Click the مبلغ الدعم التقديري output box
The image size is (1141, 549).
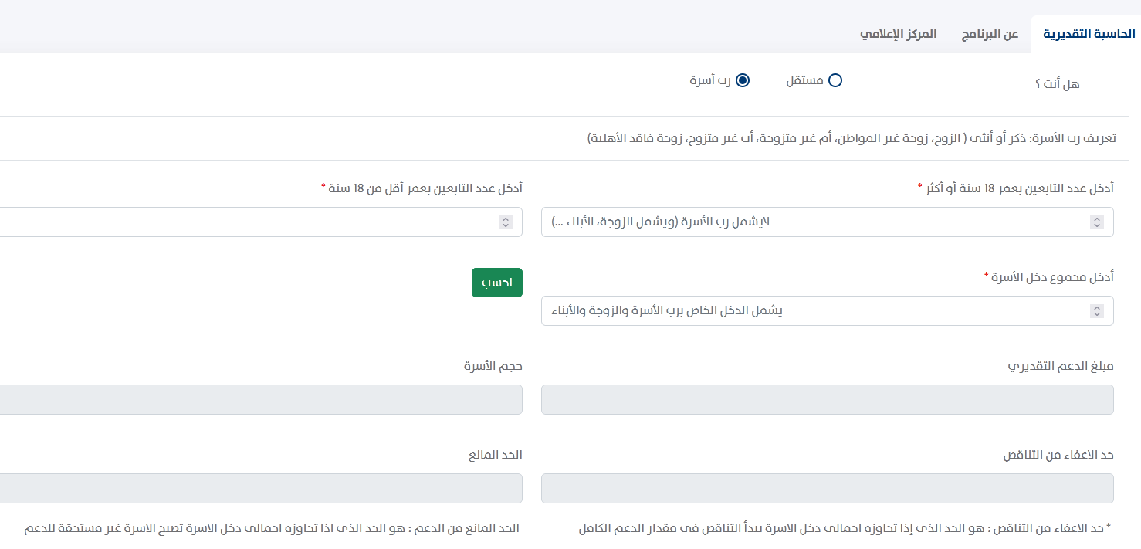coord(828,399)
